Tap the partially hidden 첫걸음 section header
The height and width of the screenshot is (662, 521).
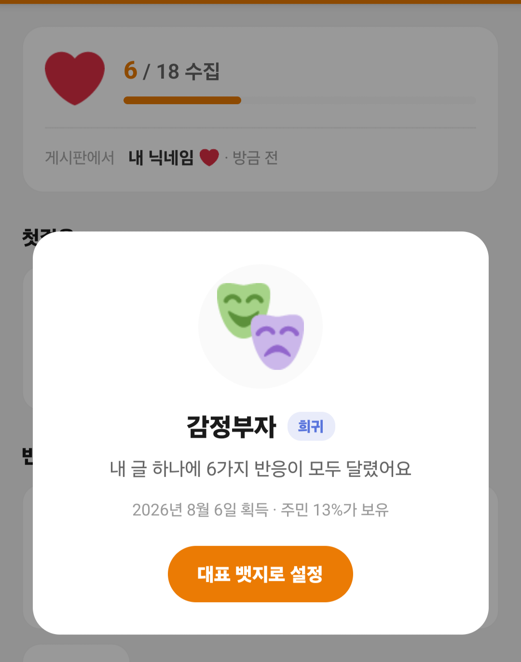tap(47, 237)
